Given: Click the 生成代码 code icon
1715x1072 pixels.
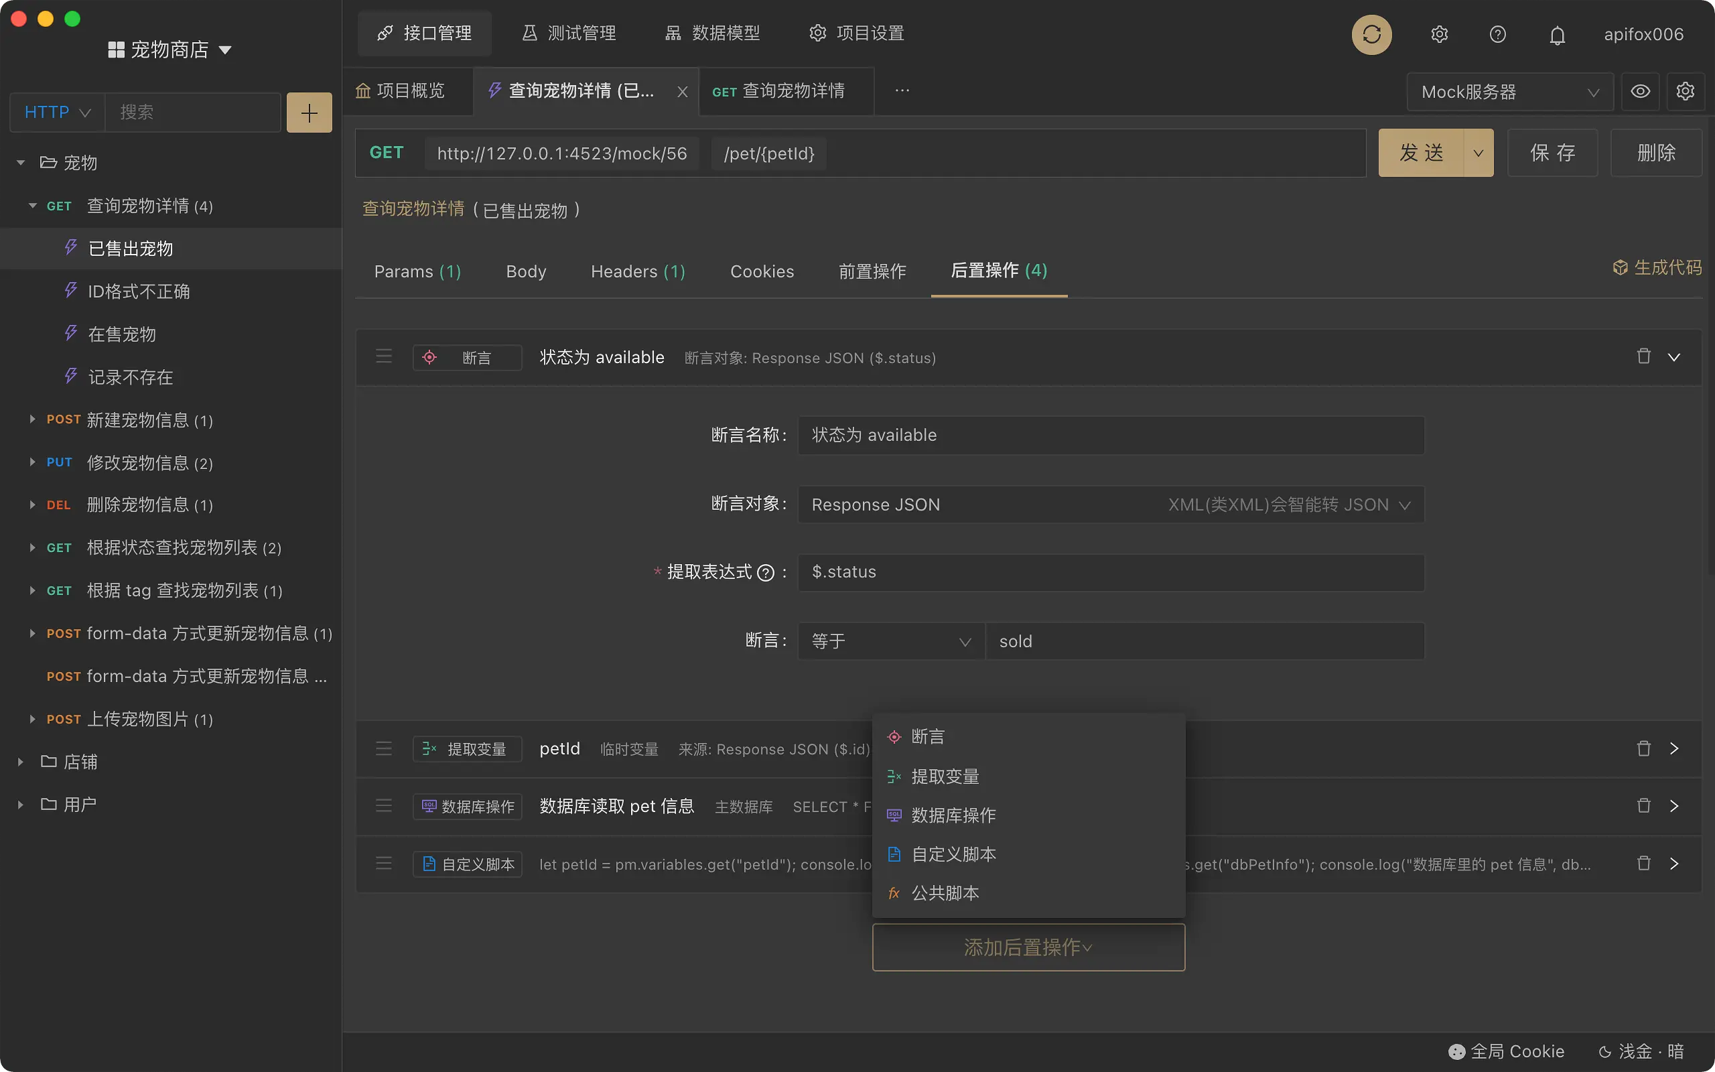Looking at the screenshot, I should coord(1621,267).
